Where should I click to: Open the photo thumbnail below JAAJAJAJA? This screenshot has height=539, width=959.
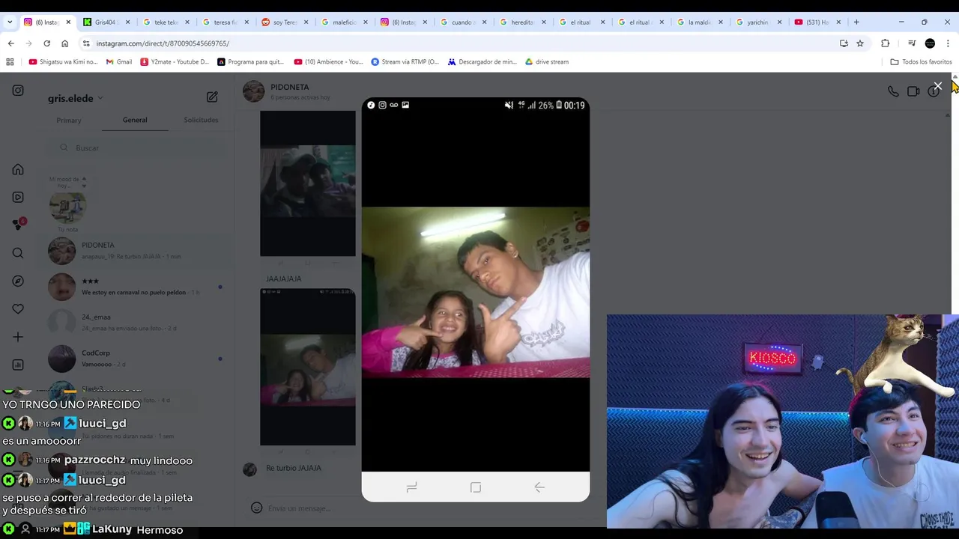pos(308,367)
